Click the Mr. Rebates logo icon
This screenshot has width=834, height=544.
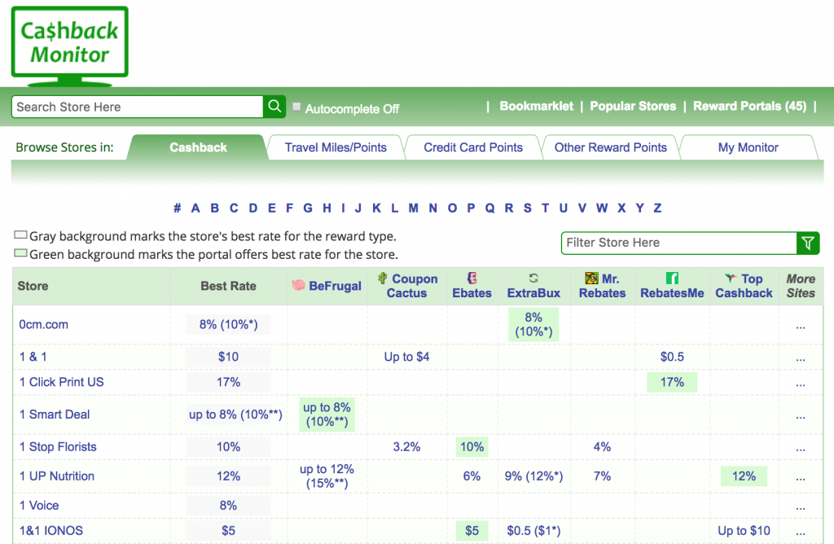(591, 279)
